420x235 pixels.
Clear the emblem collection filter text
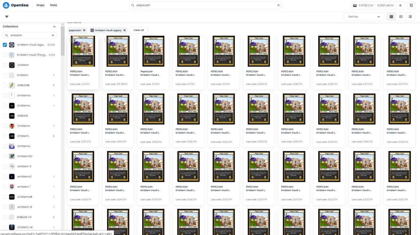coord(53,35)
